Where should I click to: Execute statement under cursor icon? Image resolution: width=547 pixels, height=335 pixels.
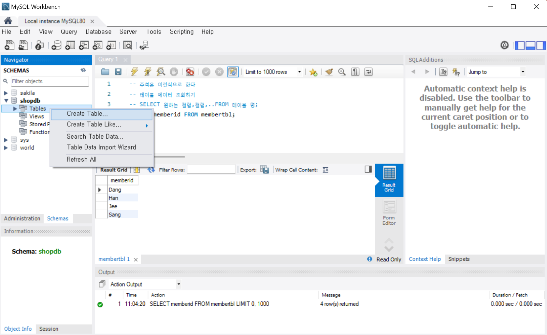pos(148,72)
